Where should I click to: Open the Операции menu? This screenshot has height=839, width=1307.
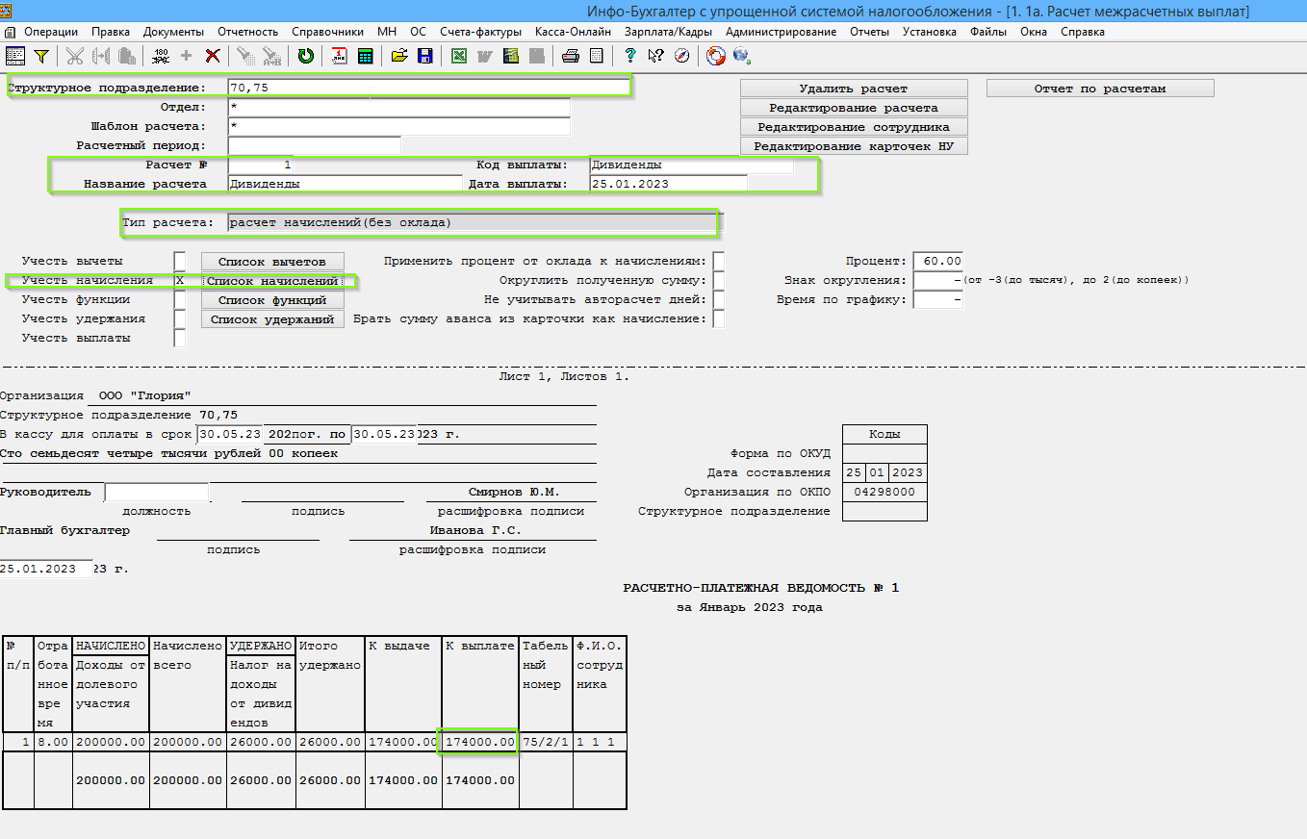click(x=51, y=32)
